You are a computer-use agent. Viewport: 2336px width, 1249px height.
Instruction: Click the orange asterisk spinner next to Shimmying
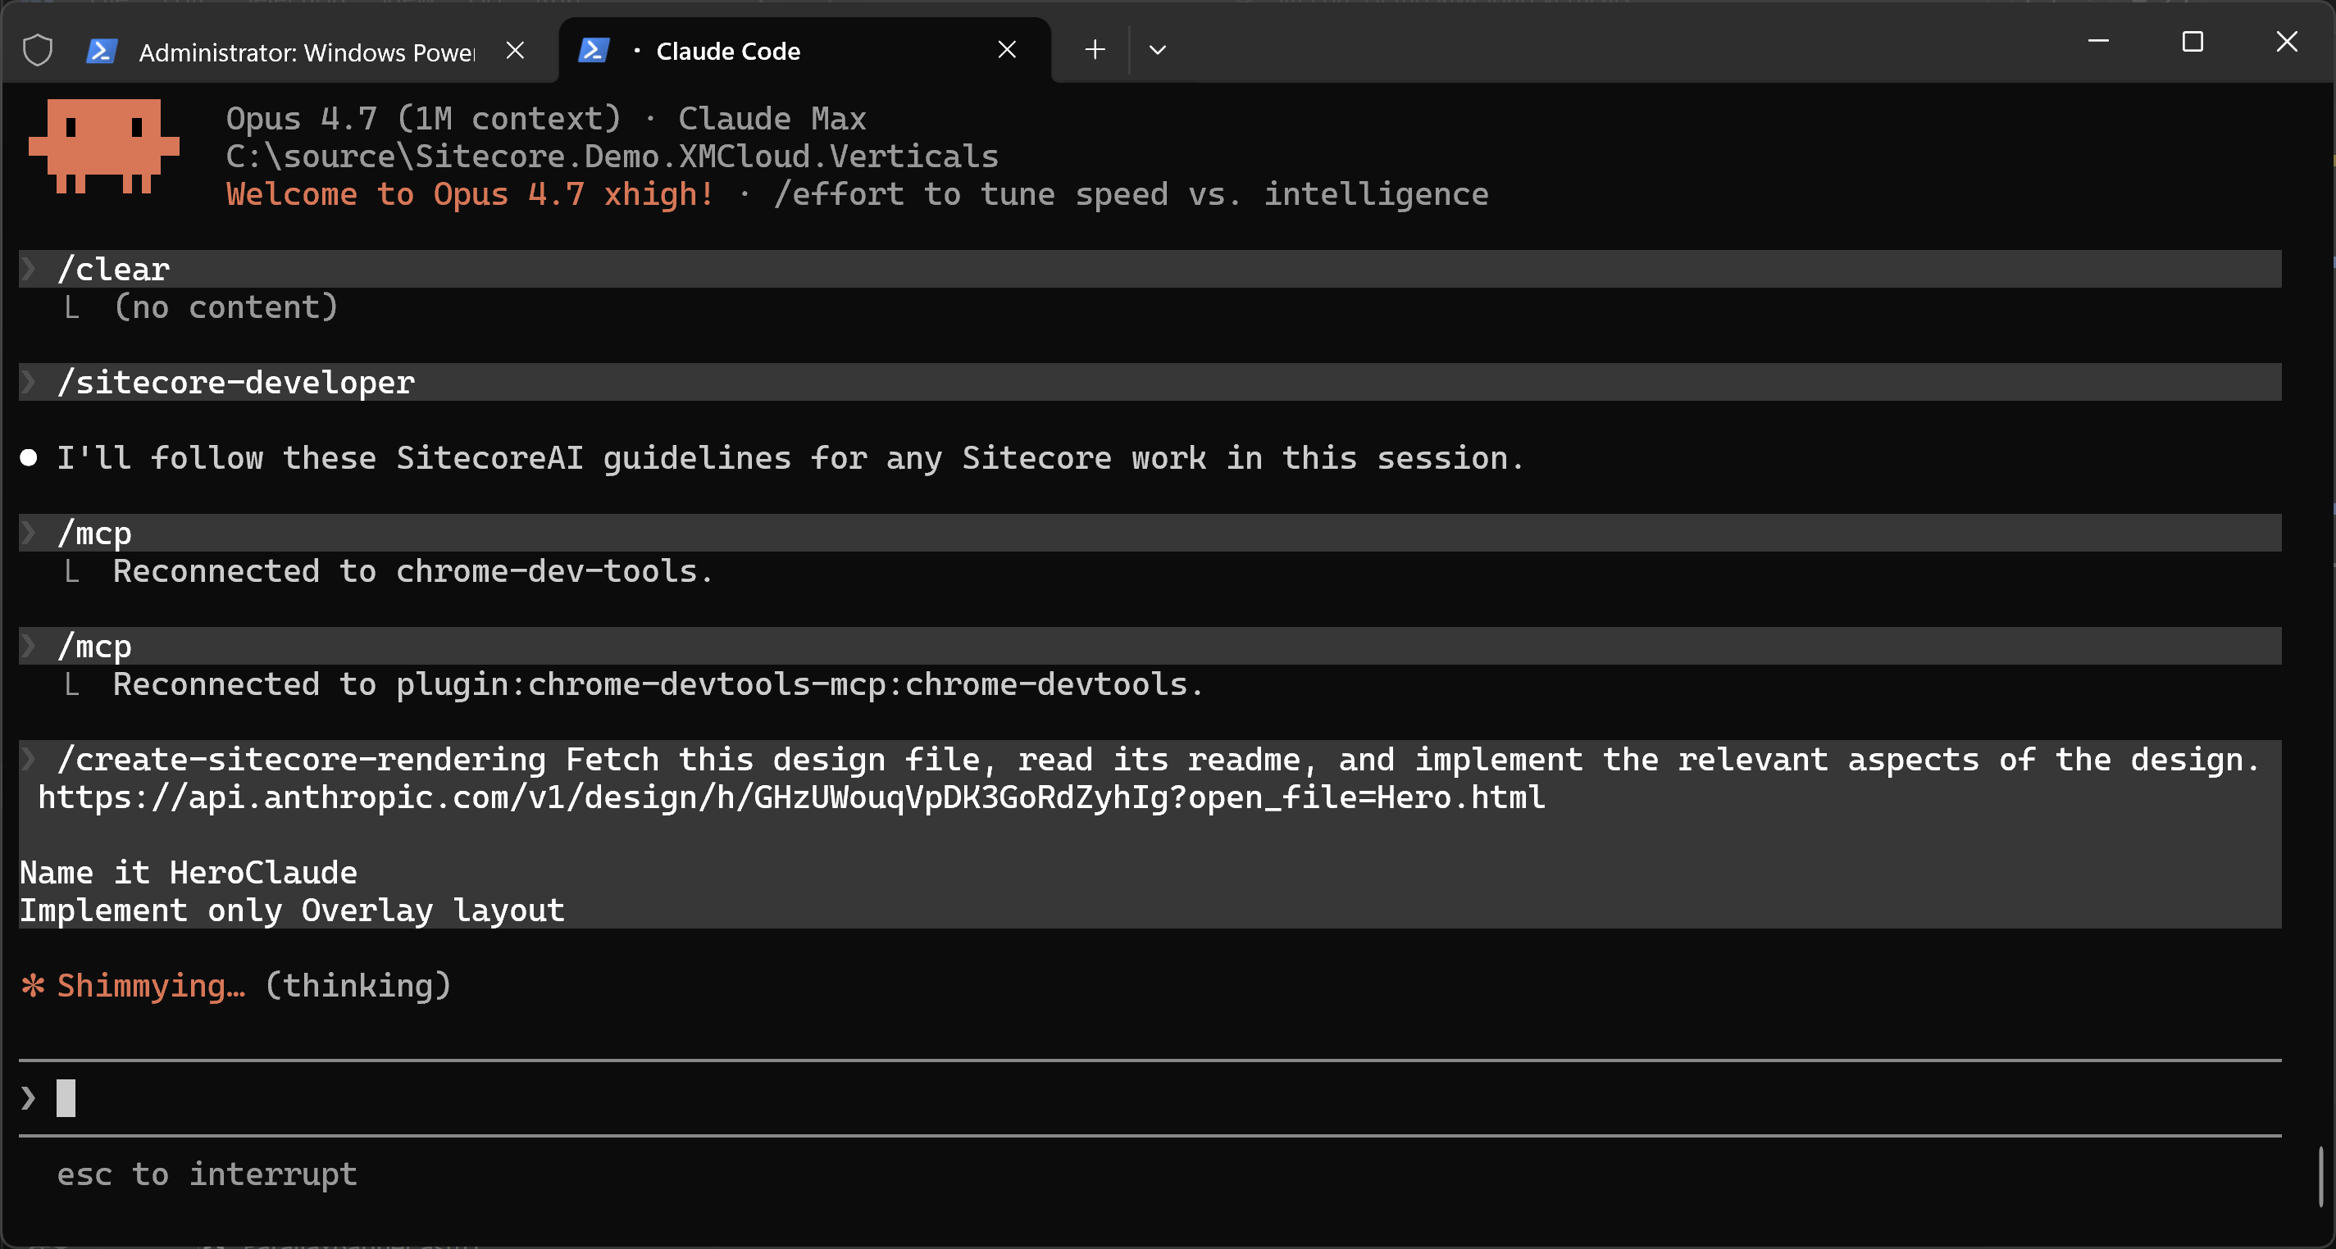coord(32,985)
